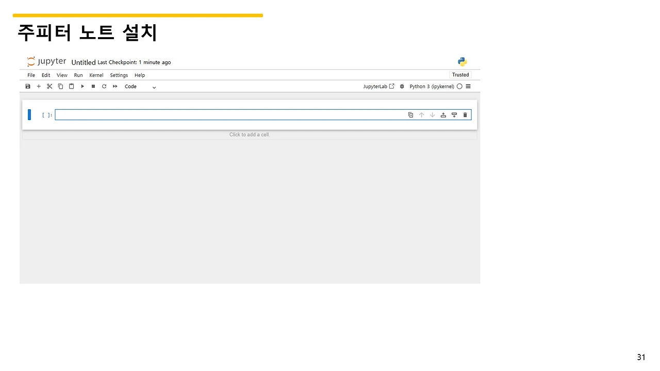Image resolution: width=660 pixels, height=371 pixels.
Task: Open the Settings menu
Action: (x=119, y=75)
